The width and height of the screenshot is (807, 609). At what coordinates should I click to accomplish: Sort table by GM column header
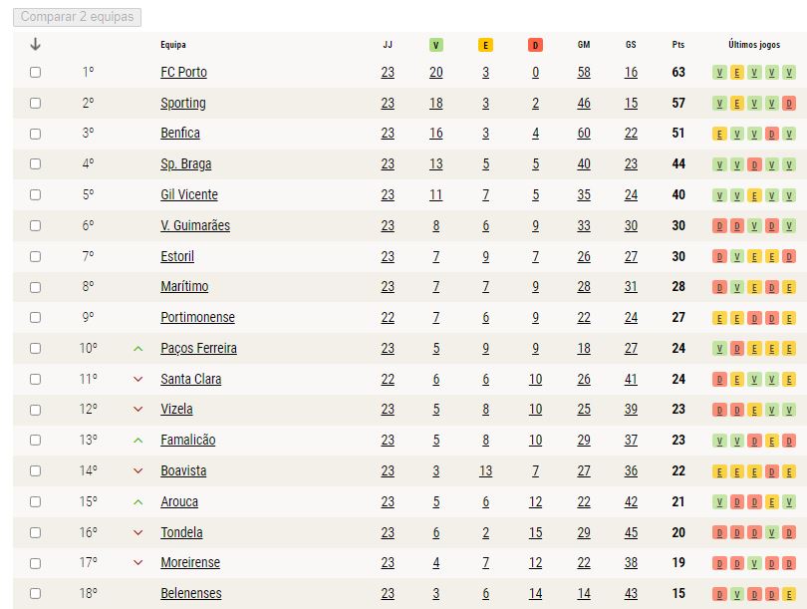click(584, 45)
